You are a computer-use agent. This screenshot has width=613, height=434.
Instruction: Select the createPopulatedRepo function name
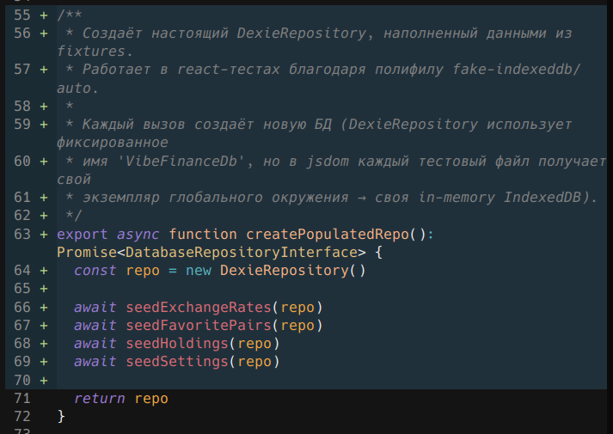328,235
